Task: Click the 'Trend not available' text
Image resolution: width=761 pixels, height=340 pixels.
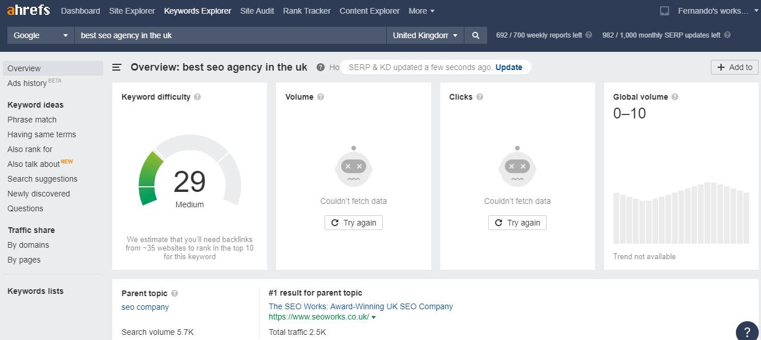Action: [x=645, y=256]
